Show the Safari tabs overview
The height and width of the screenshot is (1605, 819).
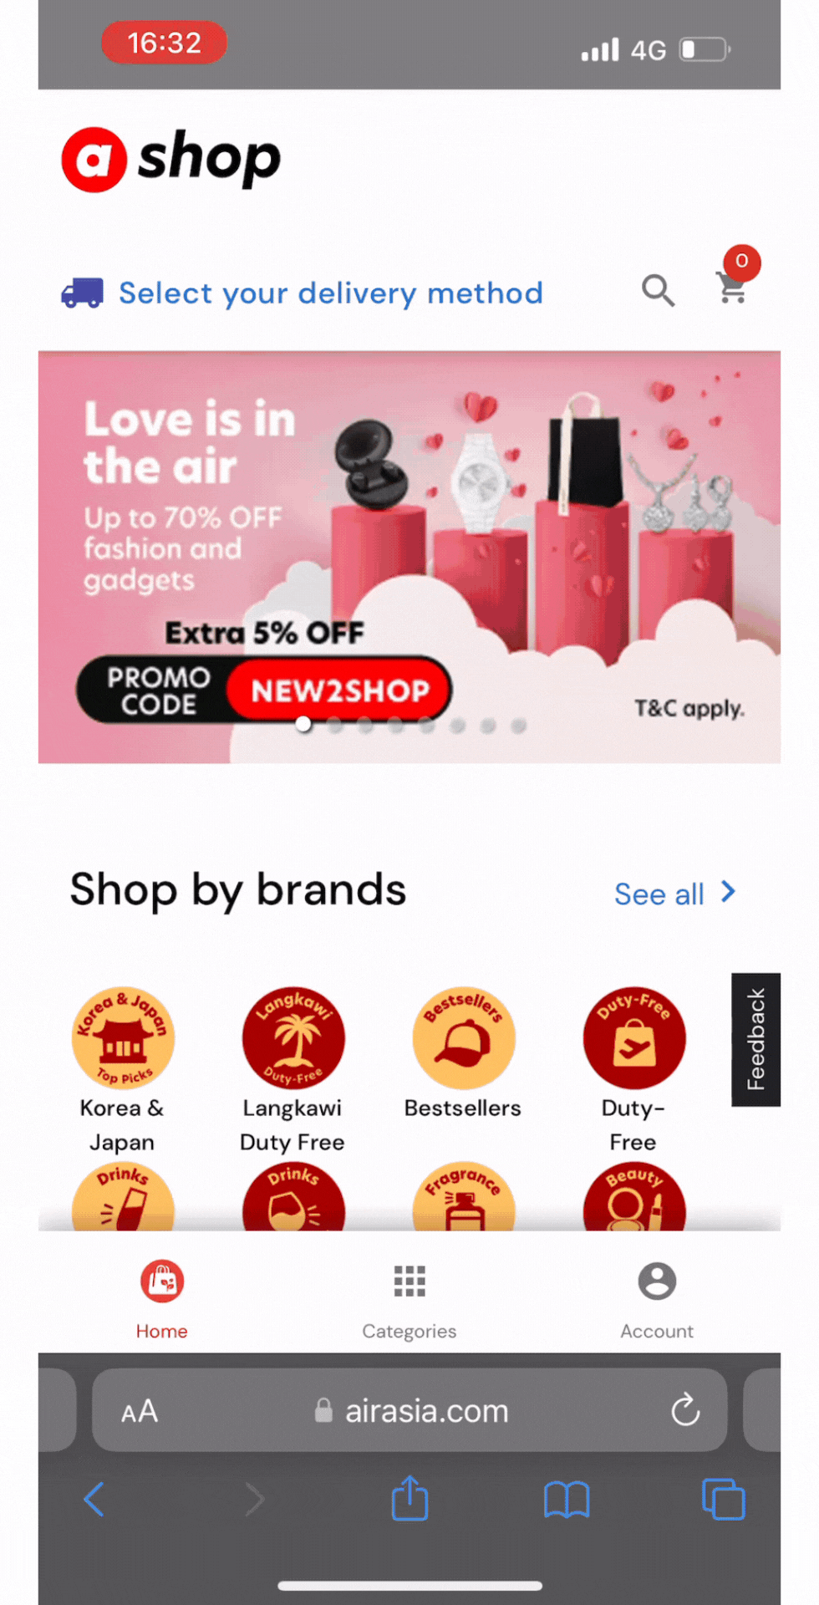coord(724,1499)
